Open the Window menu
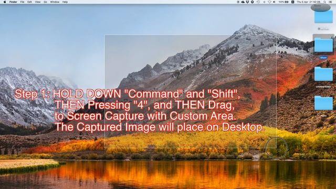This screenshot has height=189, width=336. pos(55,2)
